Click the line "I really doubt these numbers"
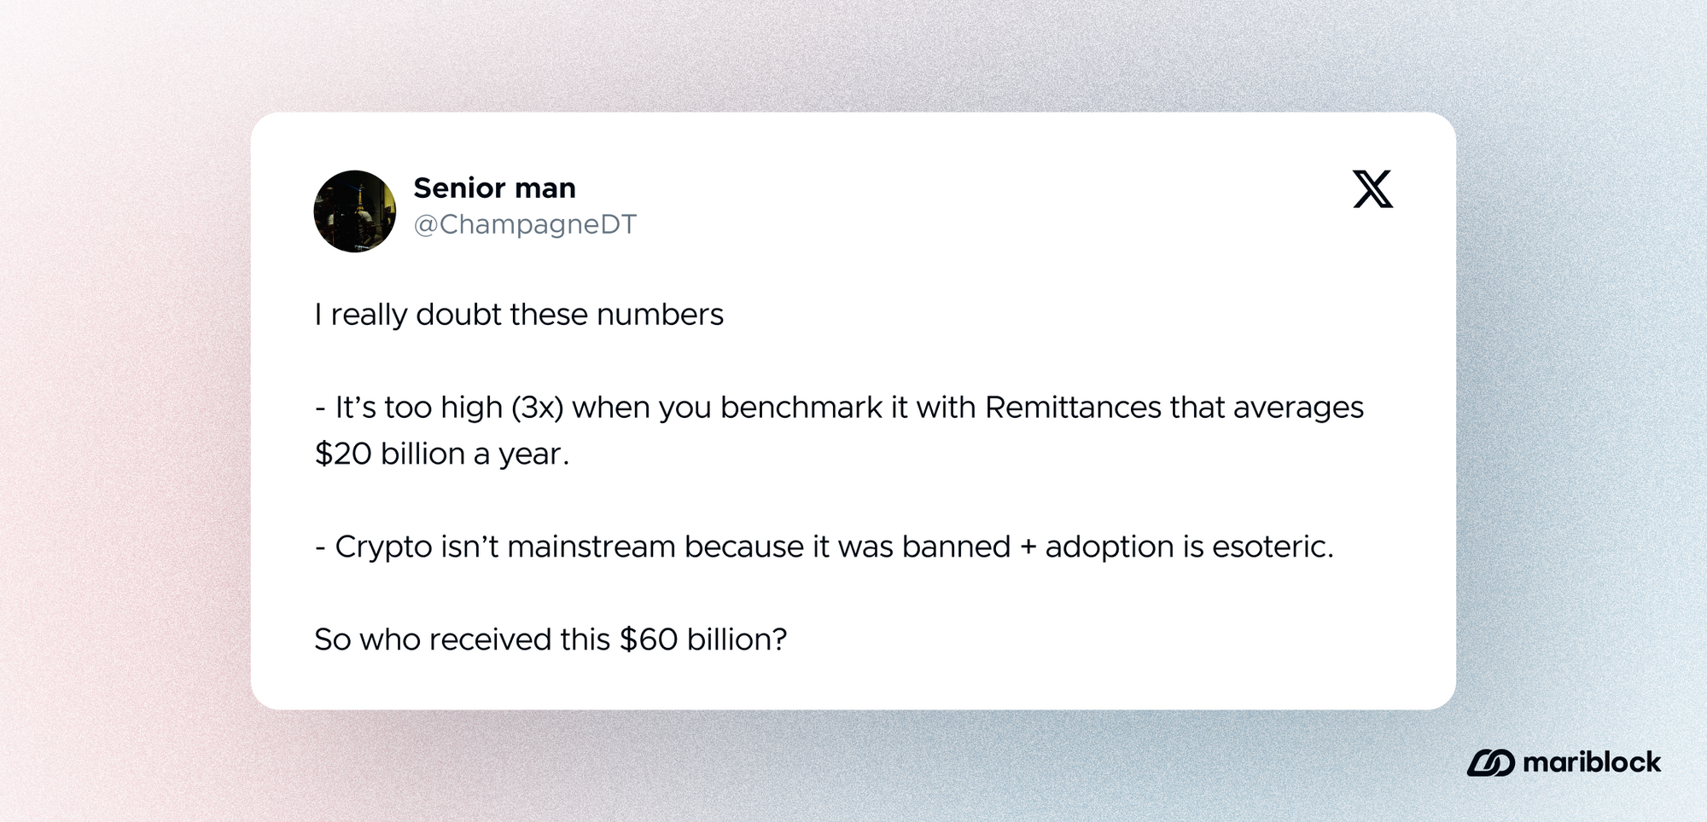 pyautogui.click(x=519, y=315)
